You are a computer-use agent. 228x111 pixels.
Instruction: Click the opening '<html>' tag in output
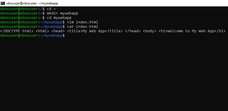(42, 31)
